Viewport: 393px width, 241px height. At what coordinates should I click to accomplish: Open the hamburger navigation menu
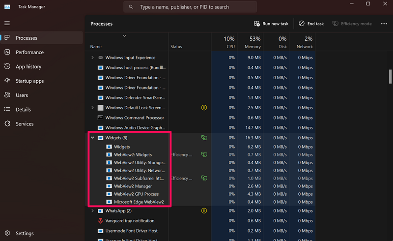(x=7, y=23)
